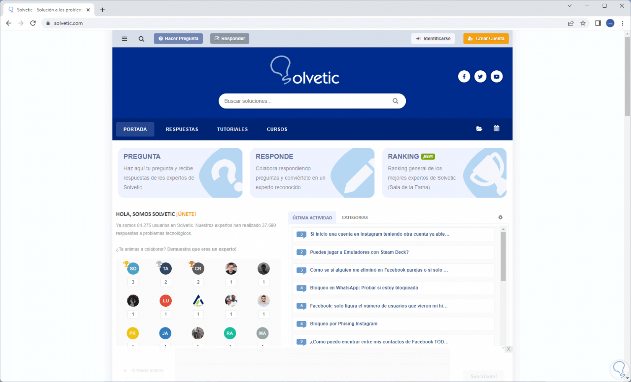631x382 pixels.
Task: Open the RESPONDE card
Action: [x=312, y=173]
